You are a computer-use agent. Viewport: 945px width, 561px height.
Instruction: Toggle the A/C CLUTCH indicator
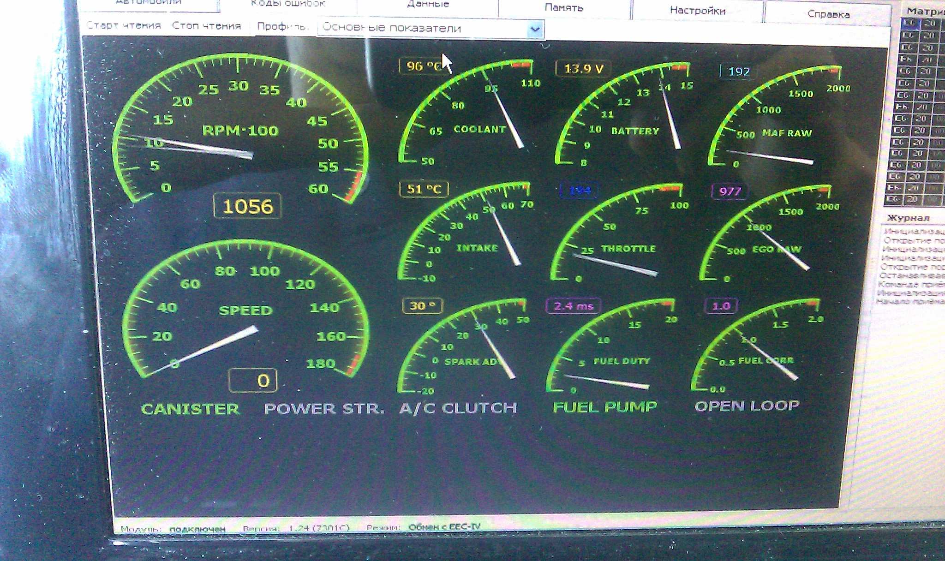pyautogui.click(x=458, y=408)
